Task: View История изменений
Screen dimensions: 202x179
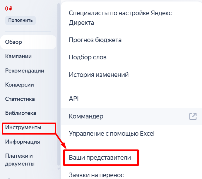Action: pyautogui.click(x=99, y=75)
